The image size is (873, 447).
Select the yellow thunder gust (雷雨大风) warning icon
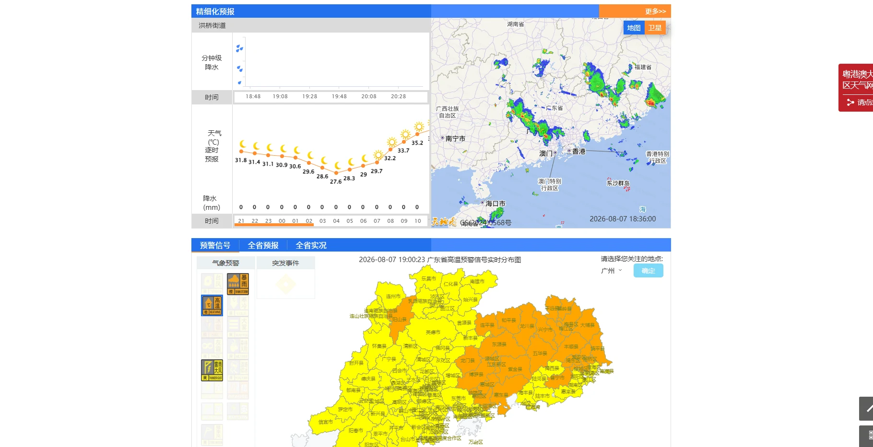(x=212, y=370)
